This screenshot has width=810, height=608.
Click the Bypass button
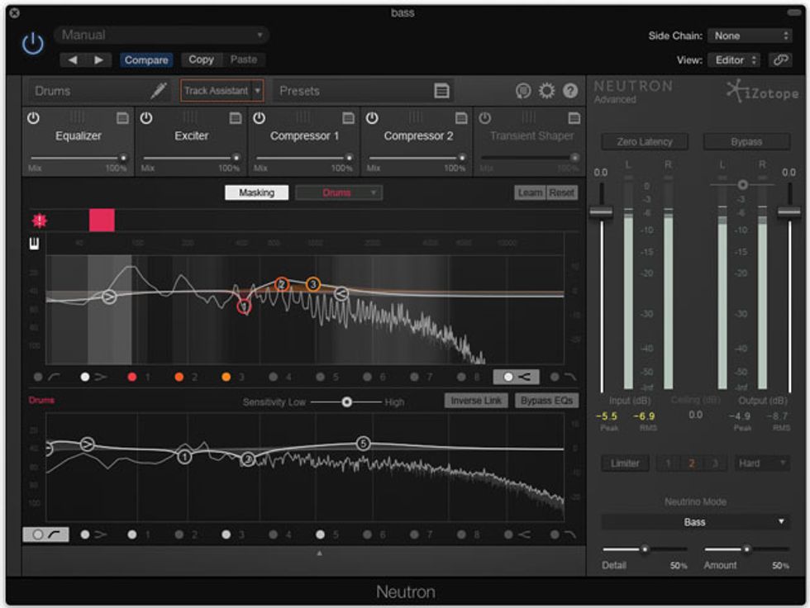(x=746, y=141)
